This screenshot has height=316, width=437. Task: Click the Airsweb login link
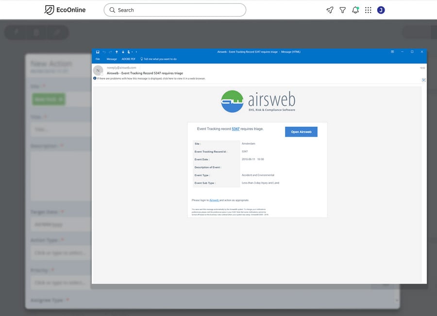tap(214, 200)
